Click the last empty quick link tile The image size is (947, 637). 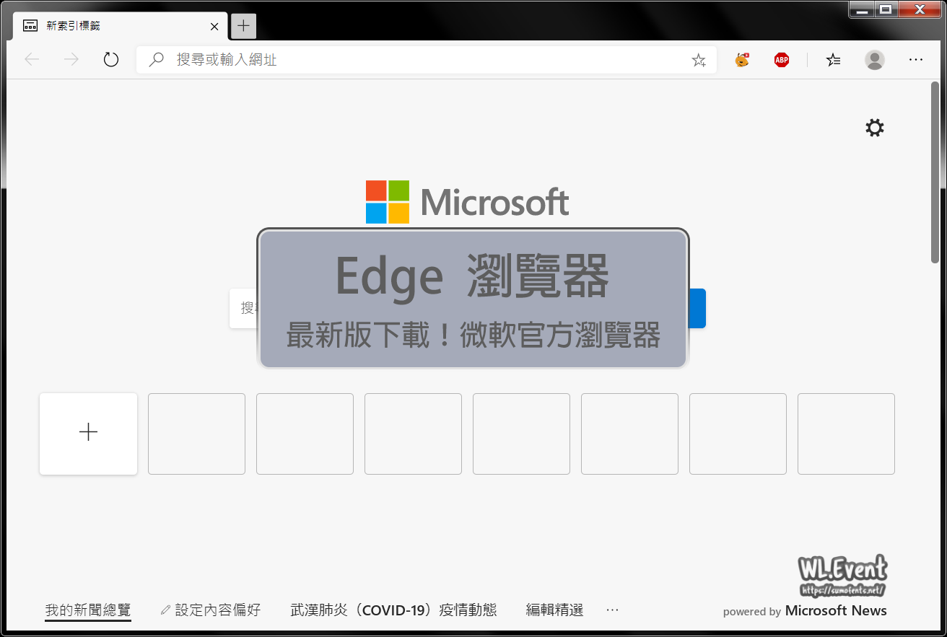[846, 434]
